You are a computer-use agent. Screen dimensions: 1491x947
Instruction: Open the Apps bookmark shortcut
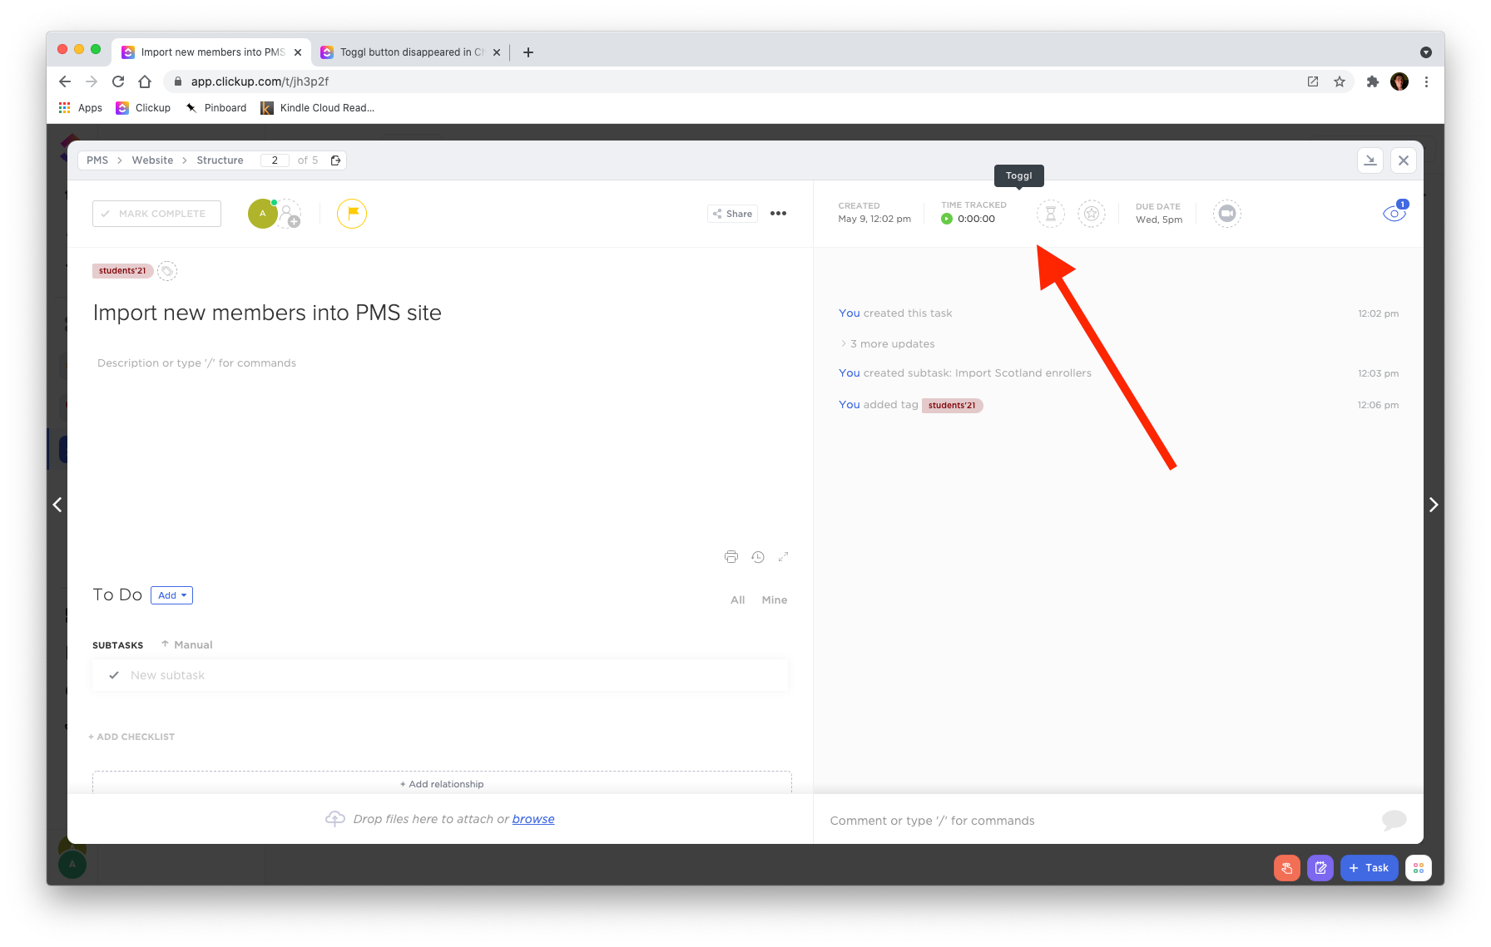80,108
